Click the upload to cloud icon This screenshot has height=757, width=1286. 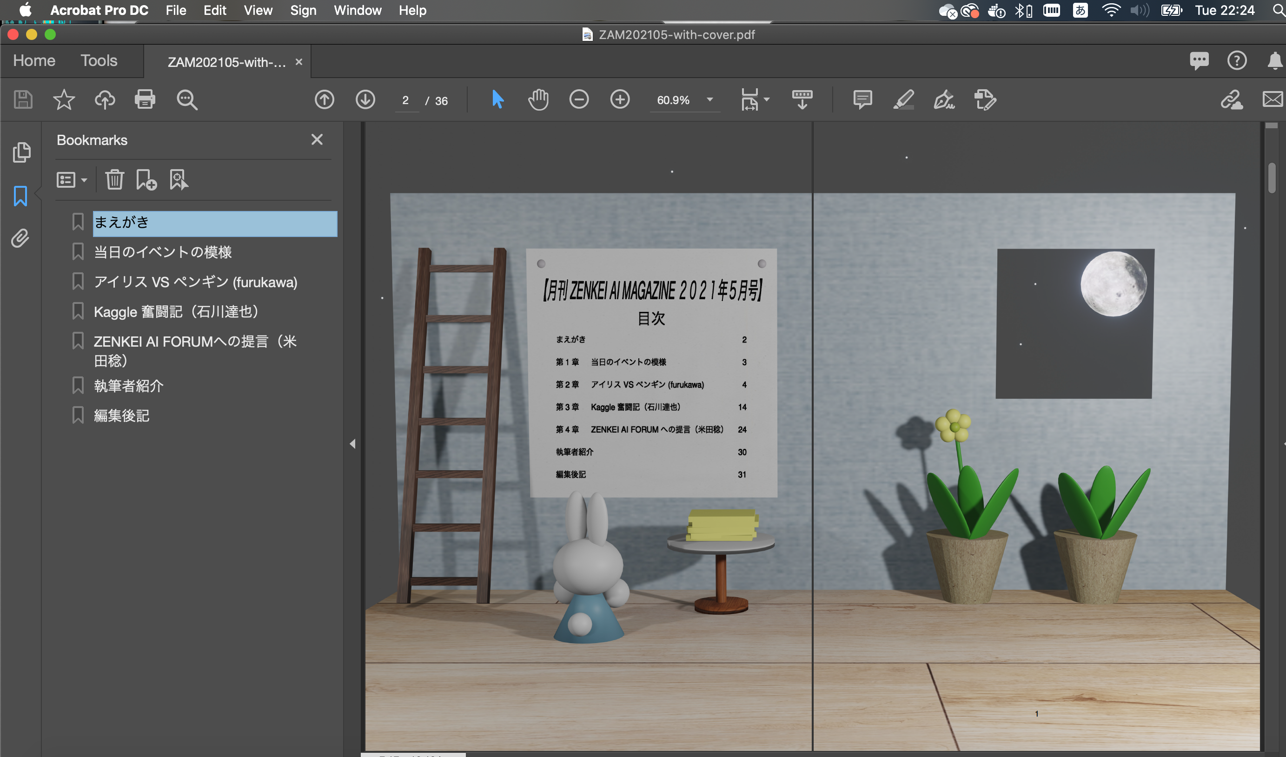(105, 99)
